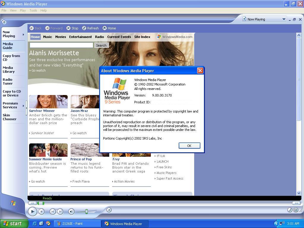The width and height of the screenshot is (304, 228).
Task: Toggle the menu bar auto-hide button
Action: tap(4, 22)
